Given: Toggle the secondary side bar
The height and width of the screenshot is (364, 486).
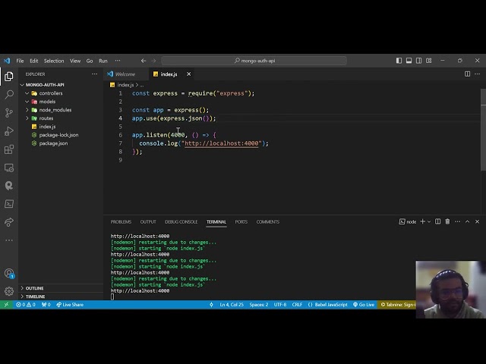Looking at the screenshot, I should pyautogui.click(x=418, y=61).
